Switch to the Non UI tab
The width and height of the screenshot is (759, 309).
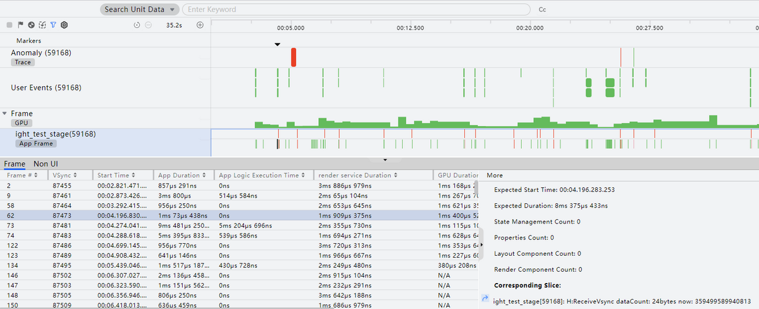coord(47,164)
